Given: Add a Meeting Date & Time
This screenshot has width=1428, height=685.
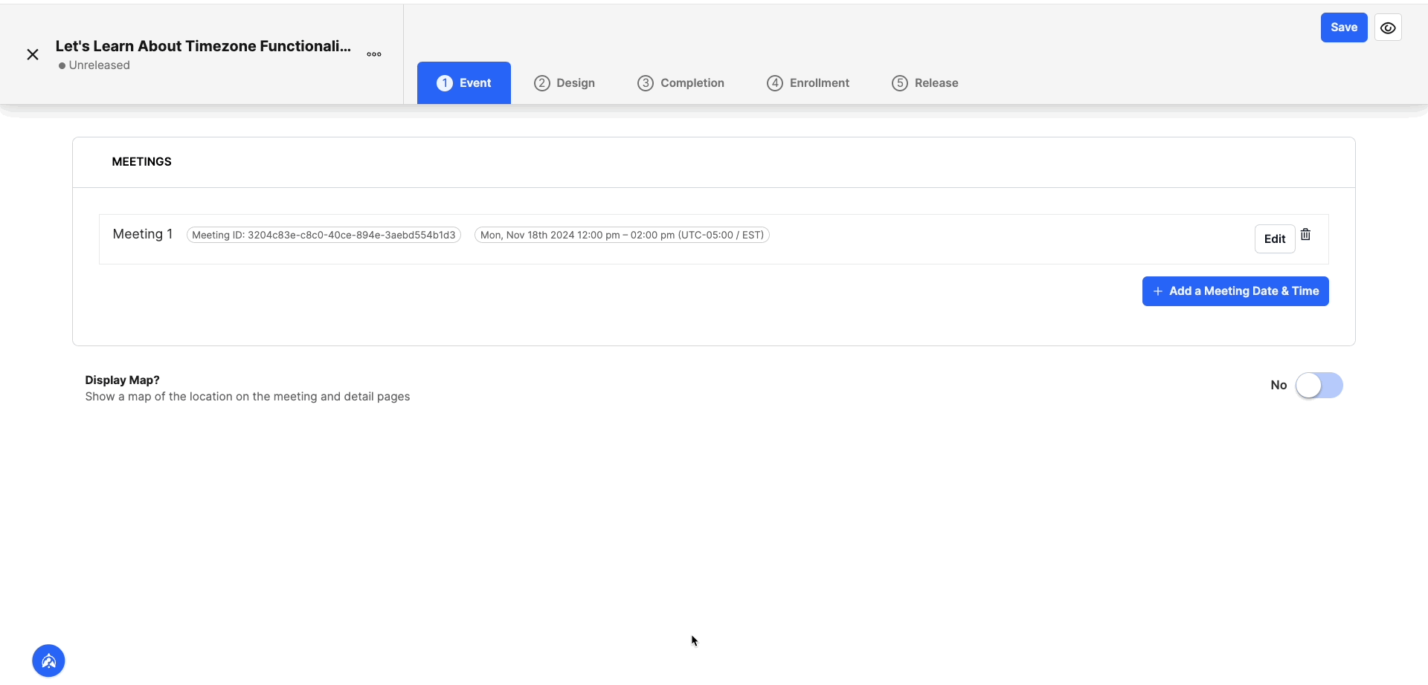Looking at the screenshot, I should pyautogui.click(x=1235, y=291).
